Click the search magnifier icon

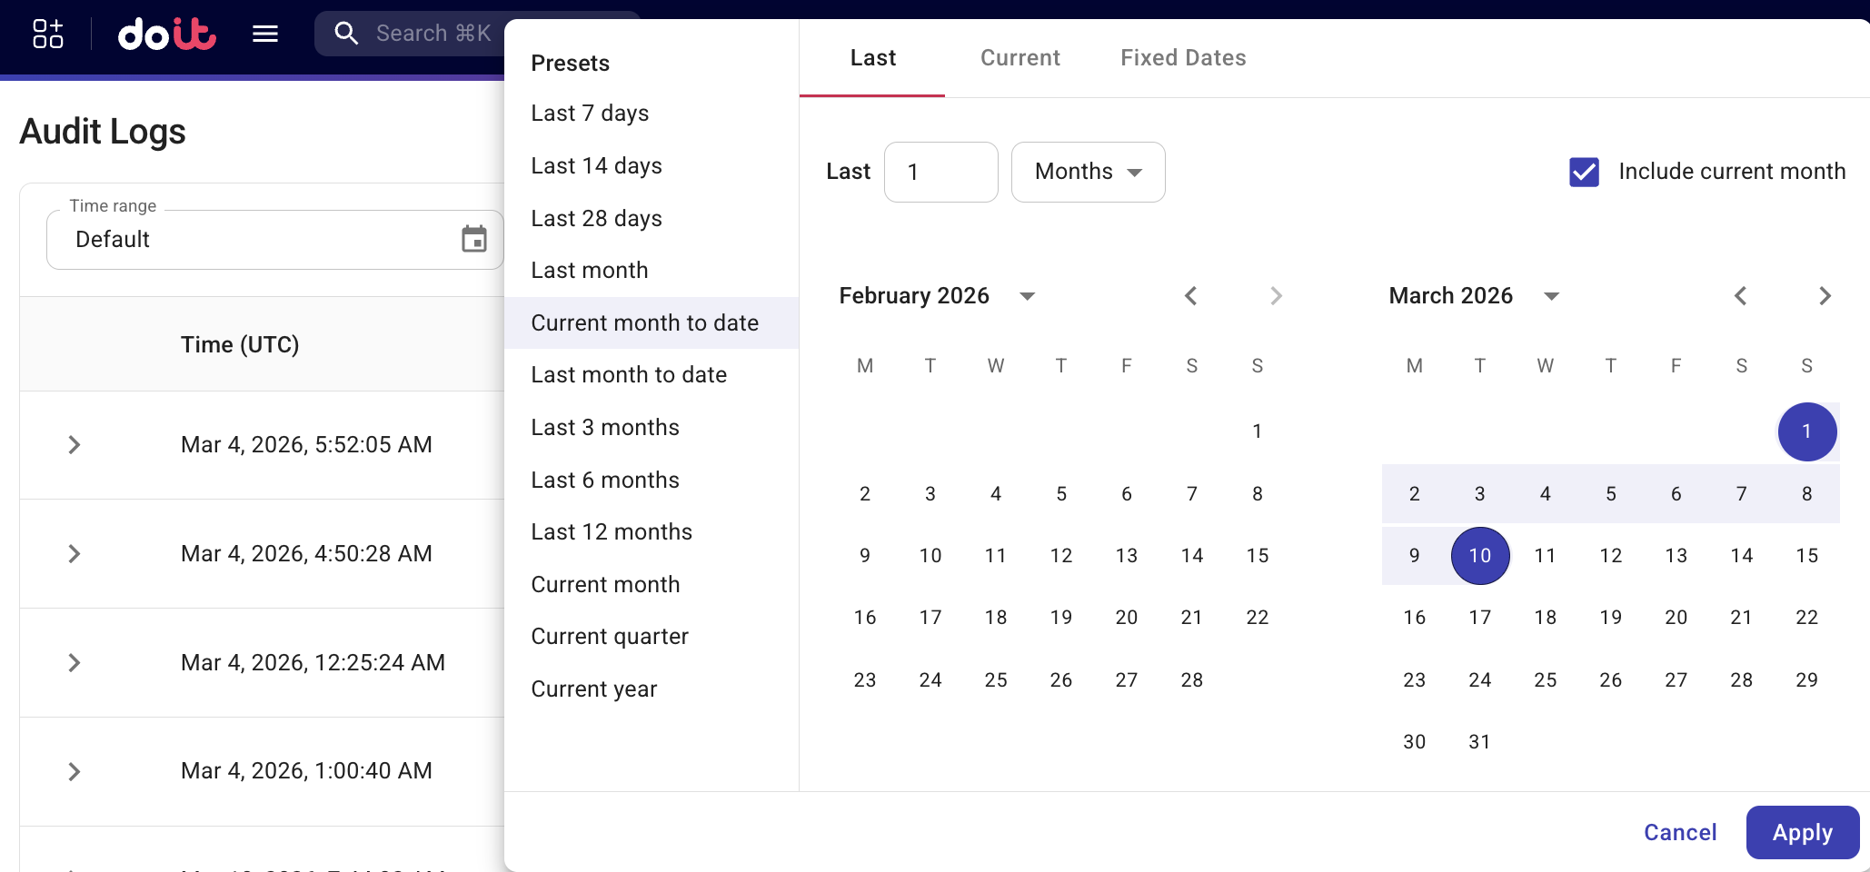(346, 33)
